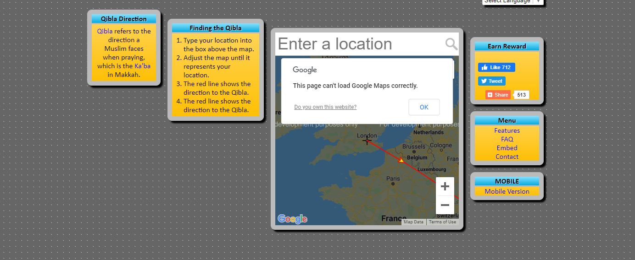
Task: Open the Terms of Use link
Action: [x=442, y=222]
